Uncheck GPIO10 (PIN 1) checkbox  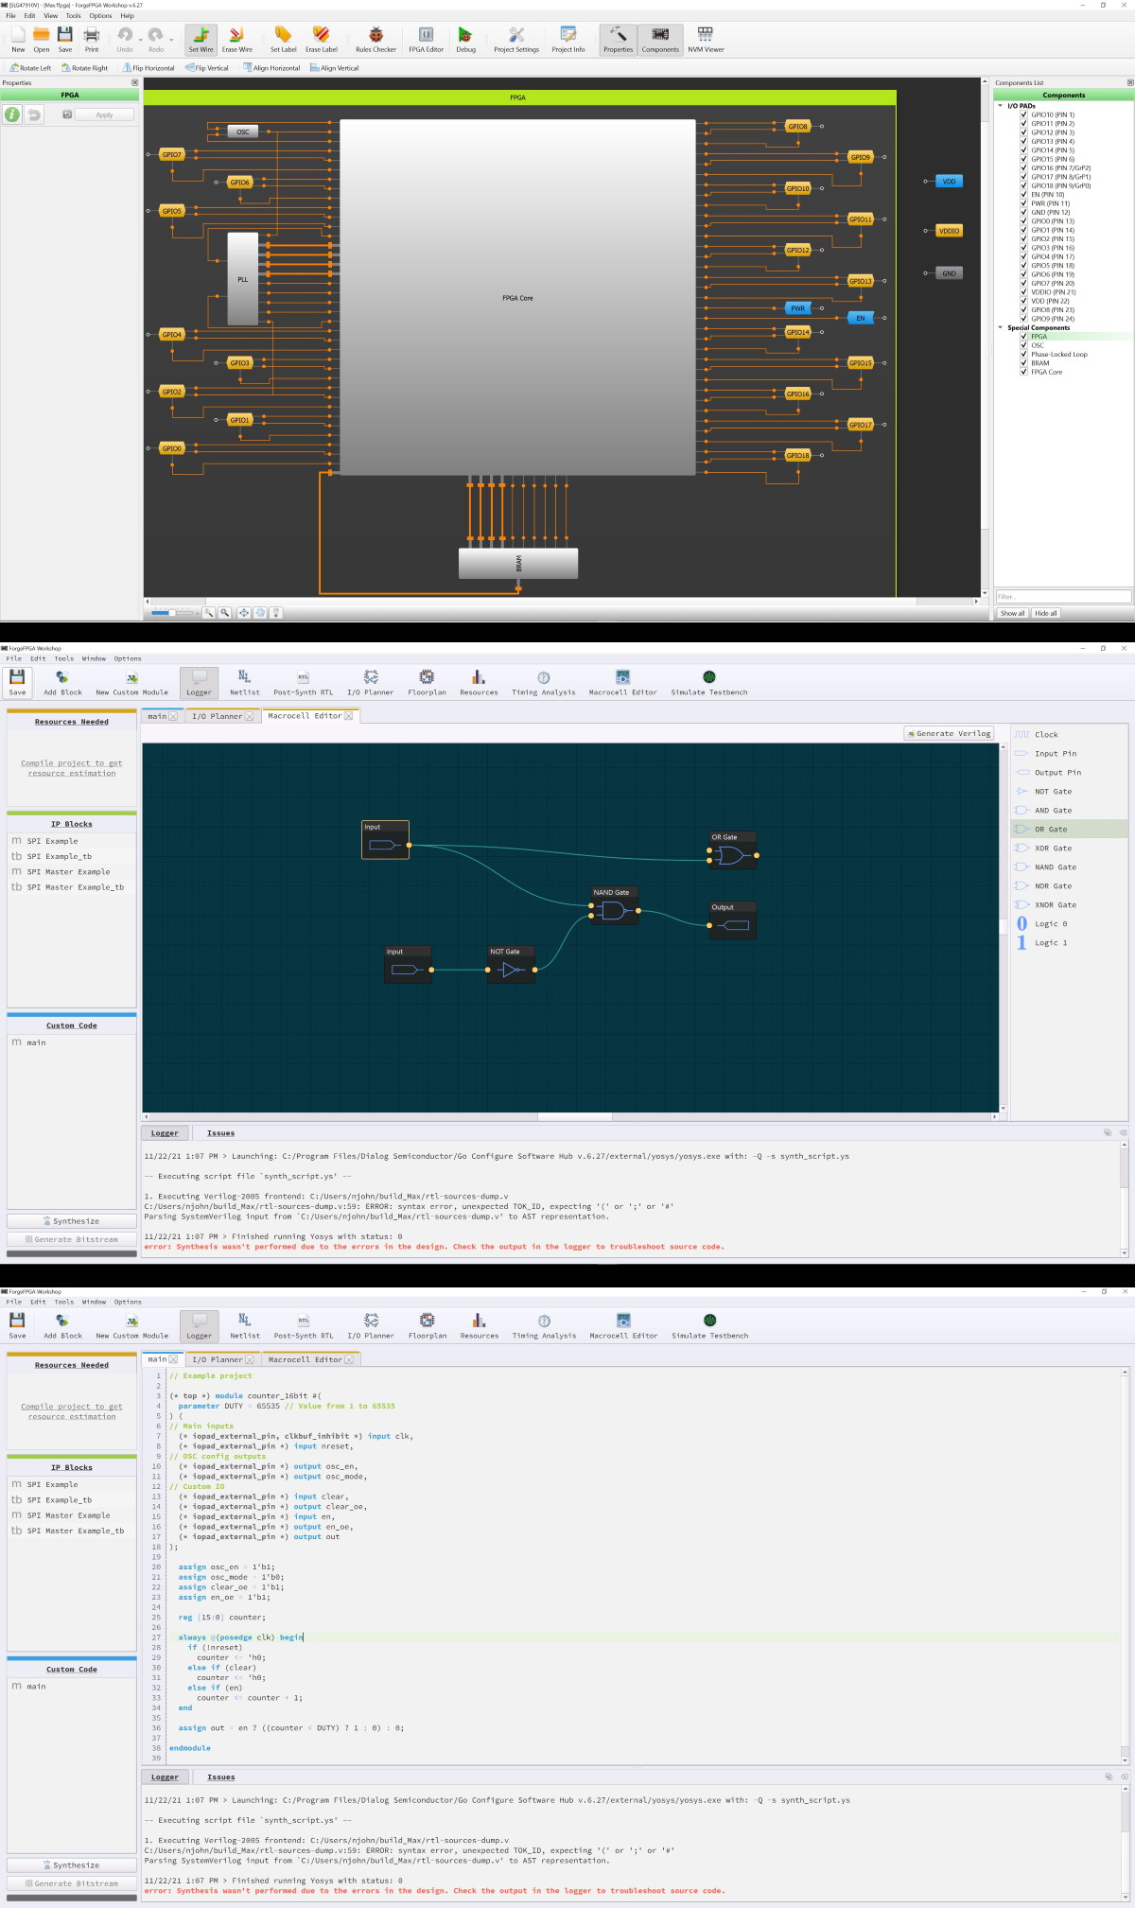1023,114
